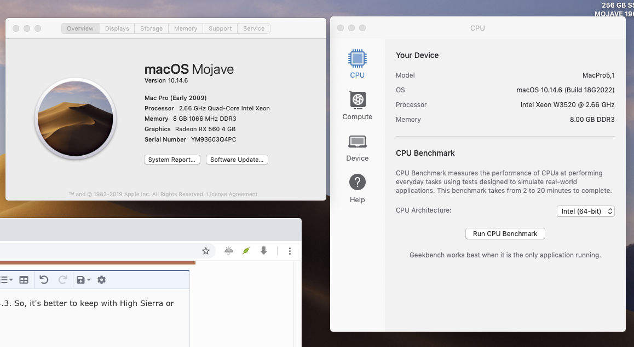Switch to the Service tab

pos(253,28)
